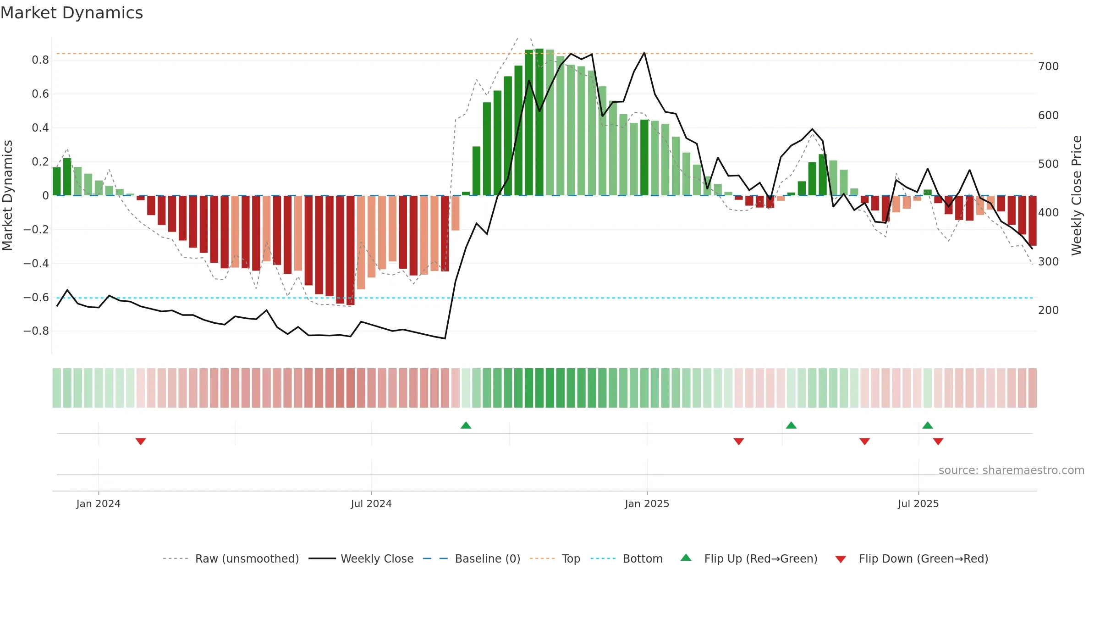Toggle the Bottom legend entry

point(627,558)
